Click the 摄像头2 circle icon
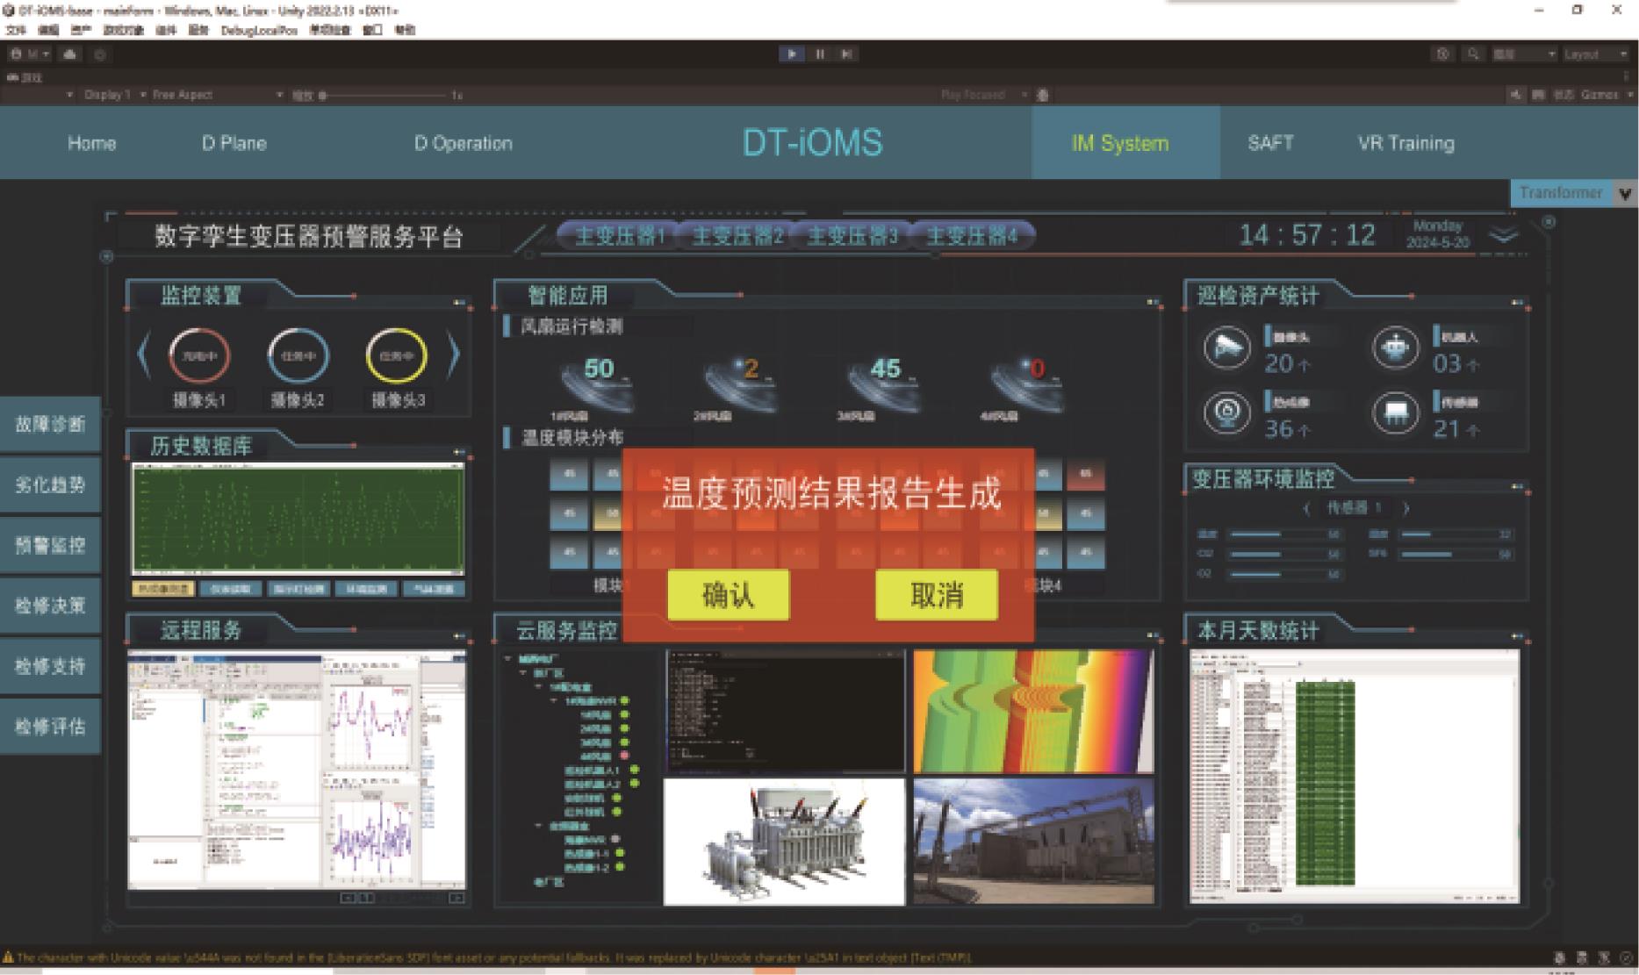Screen dimensions: 1639x975 pyautogui.click(x=298, y=355)
